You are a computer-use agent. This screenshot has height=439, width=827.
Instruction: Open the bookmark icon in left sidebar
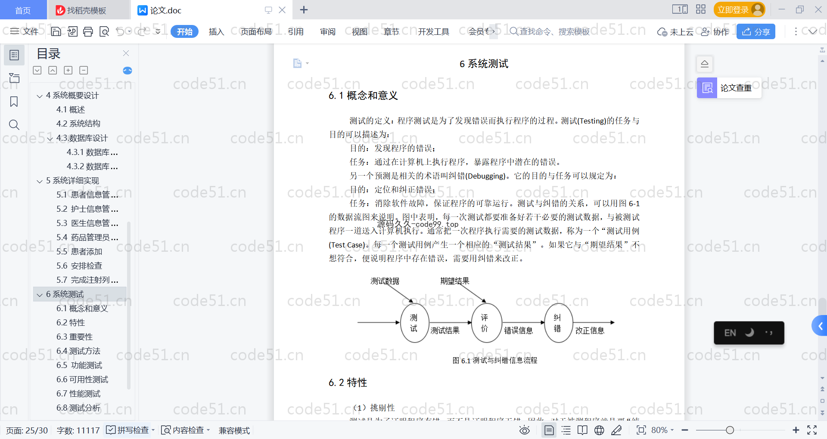[x=14, y=102]
